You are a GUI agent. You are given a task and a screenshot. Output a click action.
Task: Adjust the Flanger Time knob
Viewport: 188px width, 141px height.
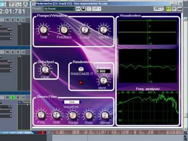[x=43, y=29]
